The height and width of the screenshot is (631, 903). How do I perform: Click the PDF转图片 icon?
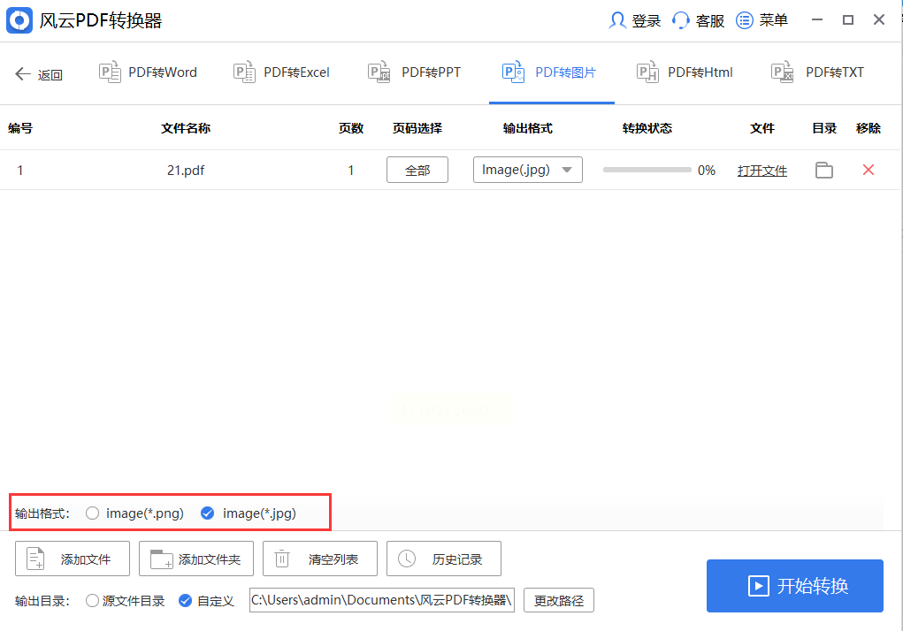(x=513, y=72)
